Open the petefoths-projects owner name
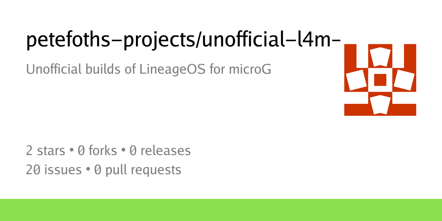 click(x=112, y=41)
